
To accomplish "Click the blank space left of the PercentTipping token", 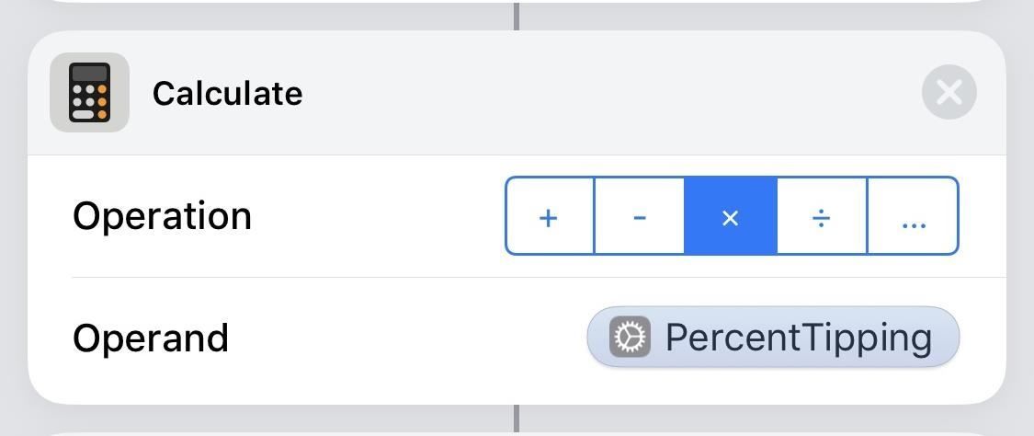I will pos(404,338).
